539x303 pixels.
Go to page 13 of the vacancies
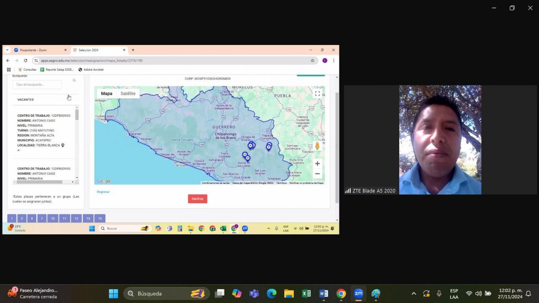click(88, 218)
